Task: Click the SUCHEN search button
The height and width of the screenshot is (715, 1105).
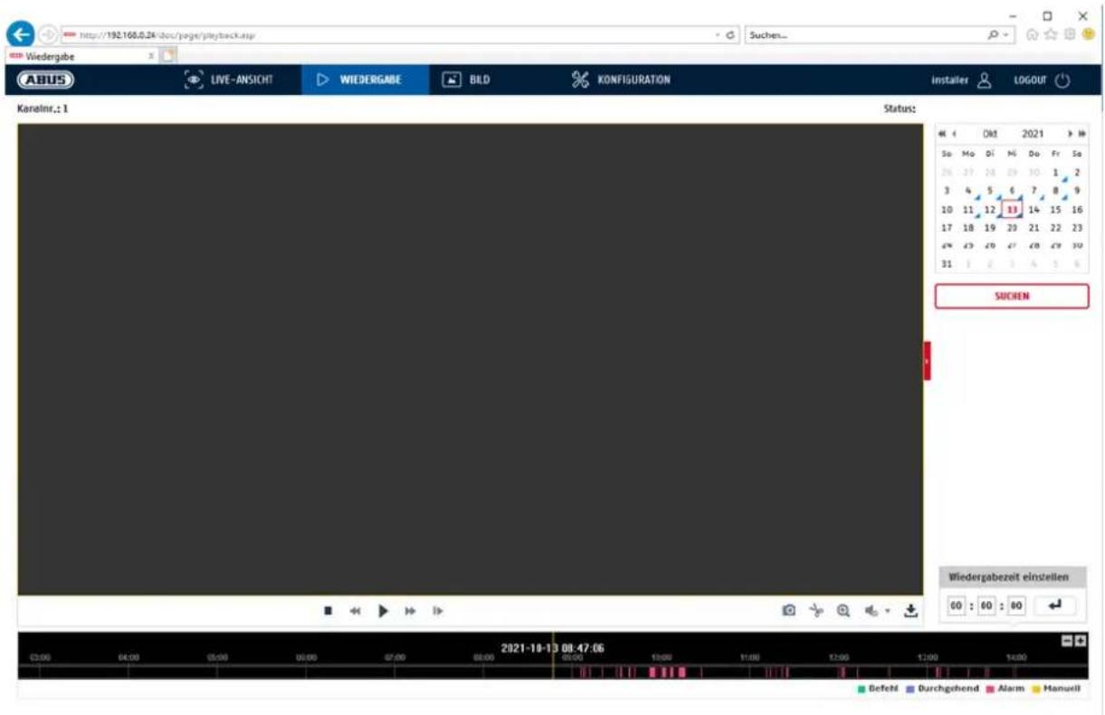Action: 1012,296
